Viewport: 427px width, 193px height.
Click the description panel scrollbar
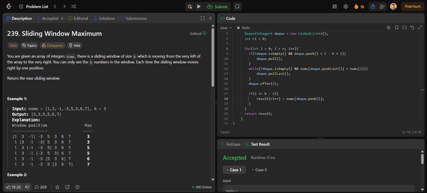213,57
